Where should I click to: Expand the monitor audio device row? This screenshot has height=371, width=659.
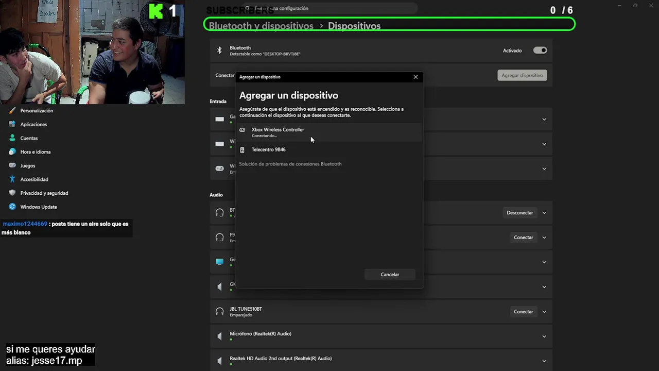tap(544, 262)
